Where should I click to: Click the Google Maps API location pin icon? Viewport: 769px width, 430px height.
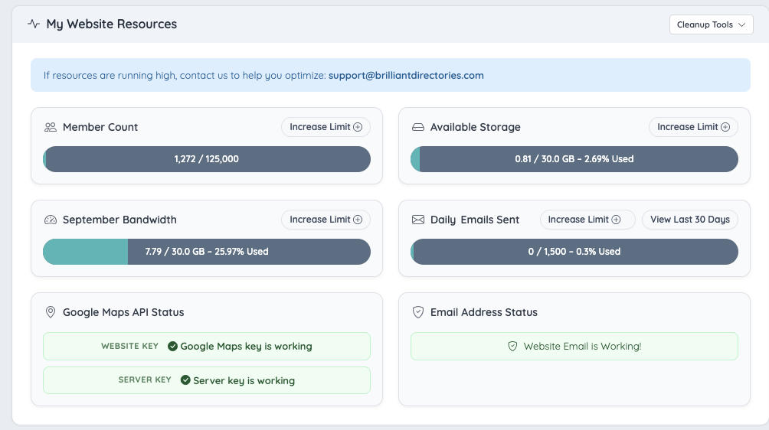51,312
